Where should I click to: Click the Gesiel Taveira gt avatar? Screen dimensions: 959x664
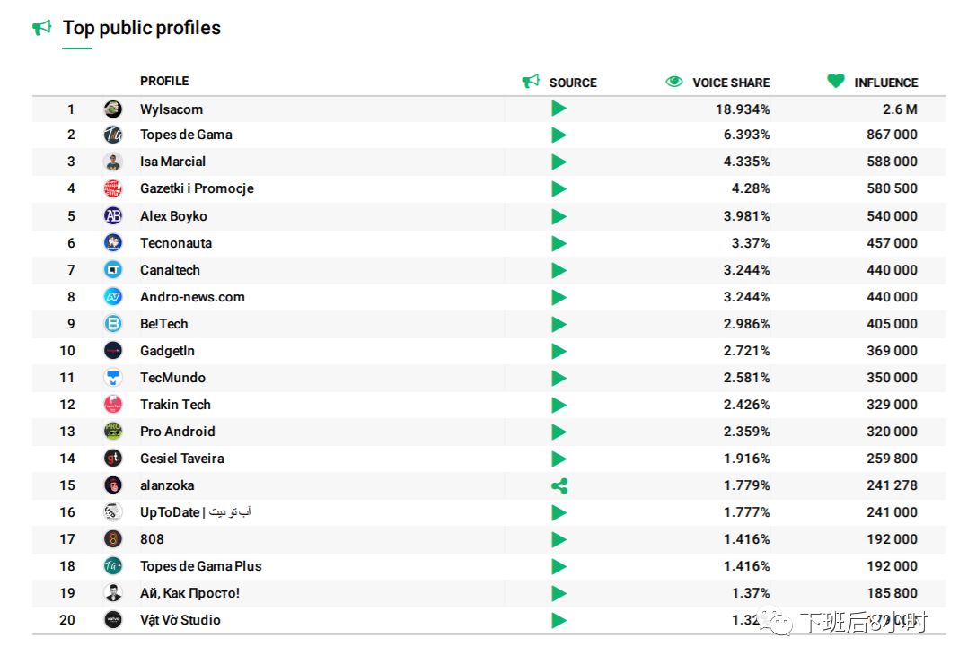tap(113, 458)
